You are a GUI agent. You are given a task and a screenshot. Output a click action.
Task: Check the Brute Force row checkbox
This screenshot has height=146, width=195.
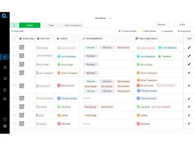coord(14,85)
